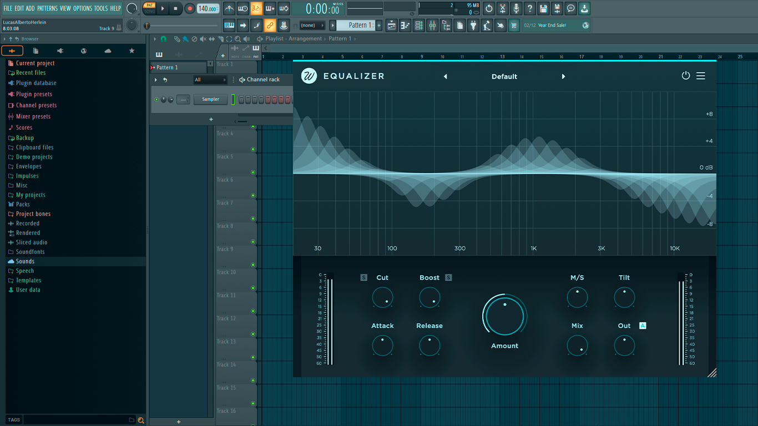Toggle the A auto button beside Out

pyautogui.click(x=643, y=326)
